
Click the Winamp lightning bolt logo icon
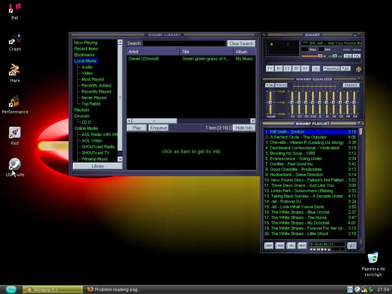coord(358,69)
